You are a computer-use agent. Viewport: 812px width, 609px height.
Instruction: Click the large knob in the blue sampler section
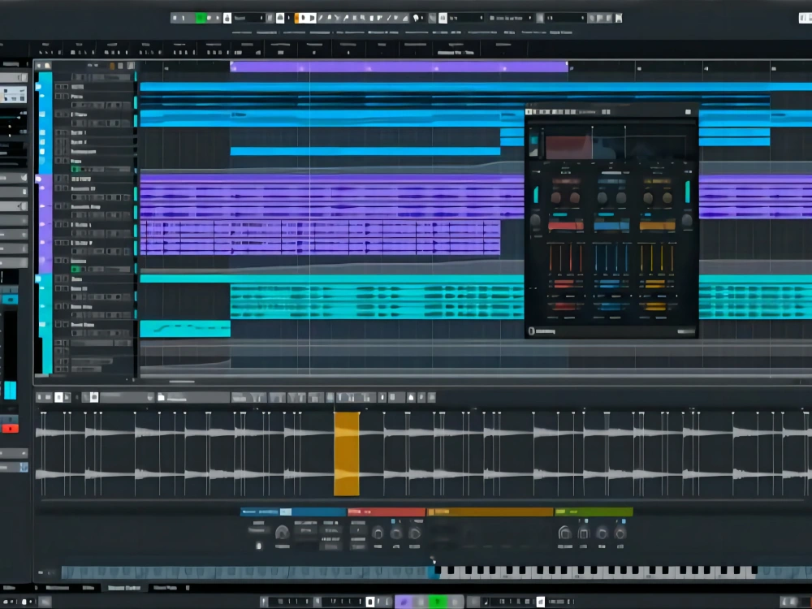pos(282,532)
